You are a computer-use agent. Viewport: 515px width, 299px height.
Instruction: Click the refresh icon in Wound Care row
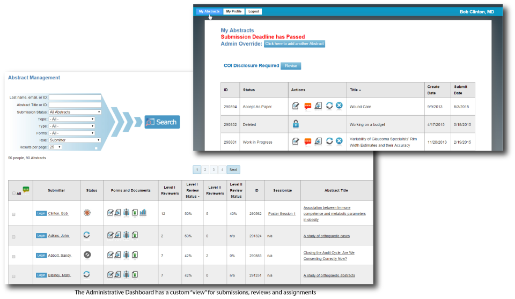[329, 106]
